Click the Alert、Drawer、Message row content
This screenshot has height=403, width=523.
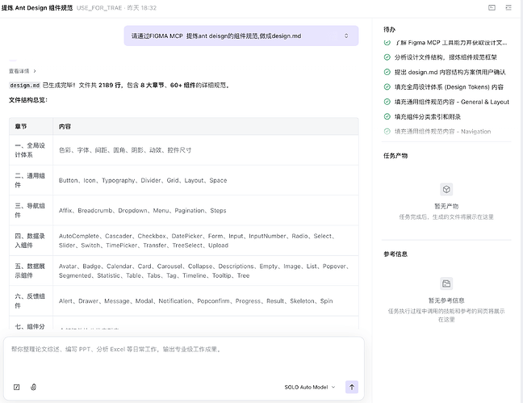pos(196,301)
